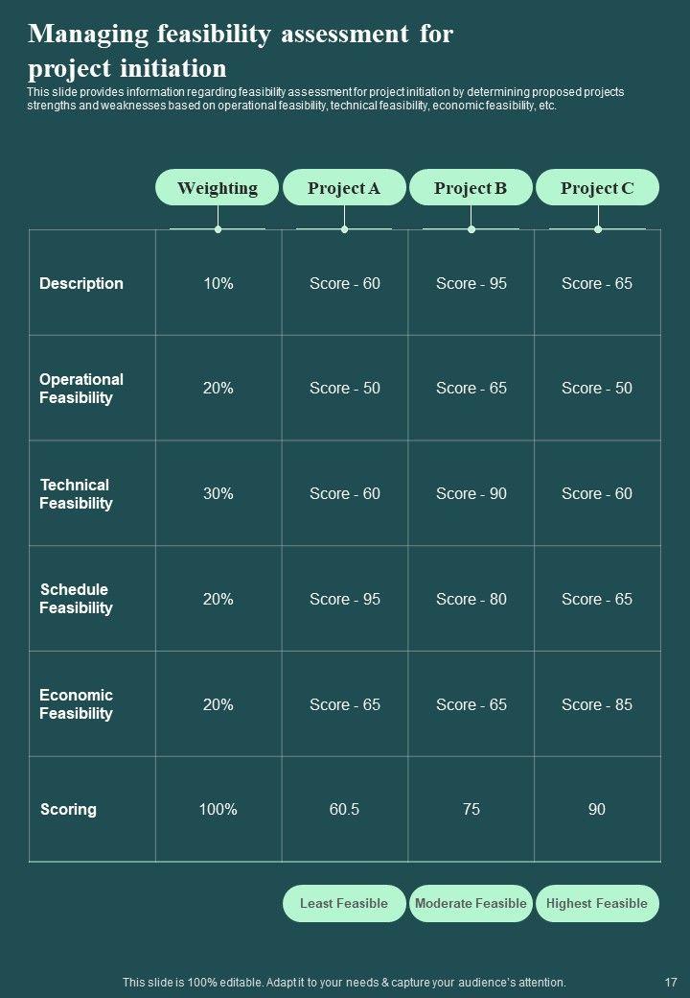Click the Technical Feasibility row label
This screenshot has width=690, height=998.
(x=76, y=494)
